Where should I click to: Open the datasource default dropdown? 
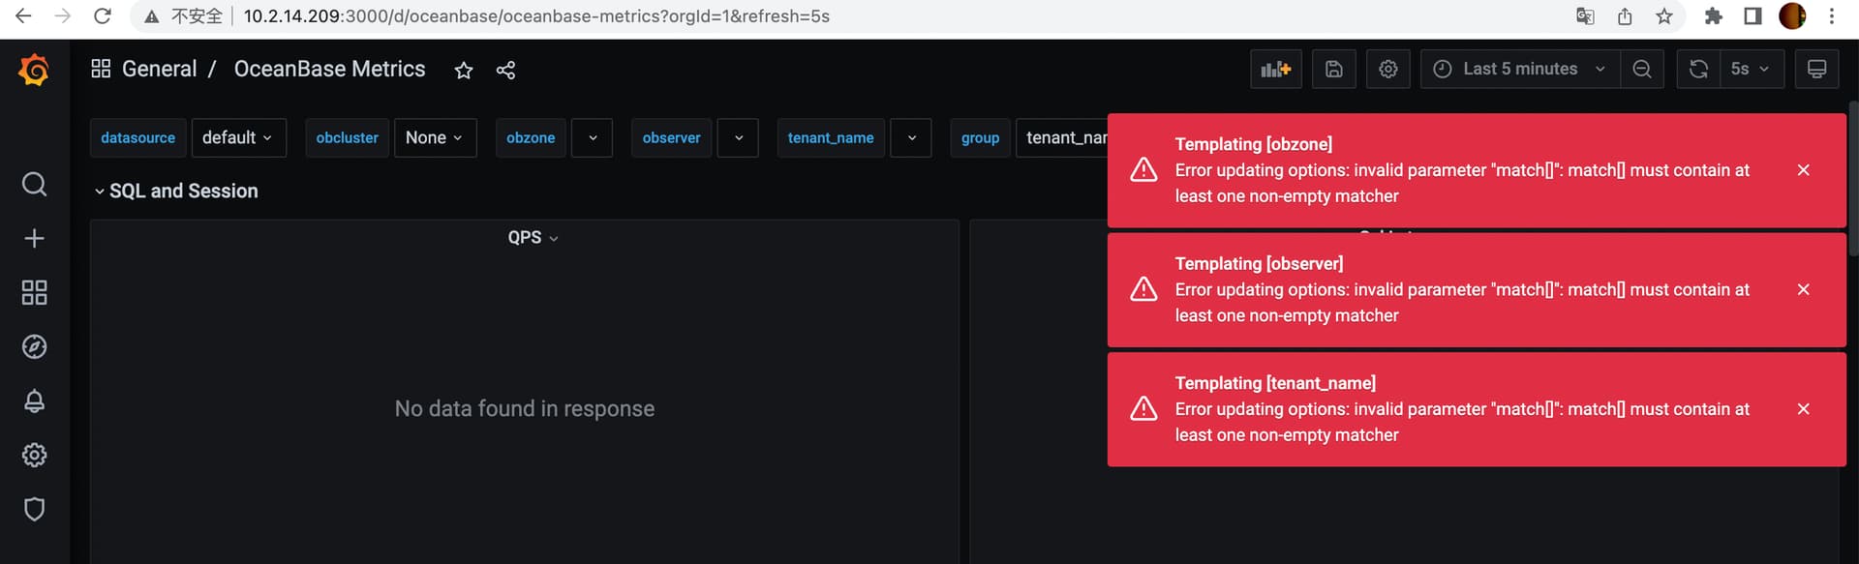coord(238,137)
